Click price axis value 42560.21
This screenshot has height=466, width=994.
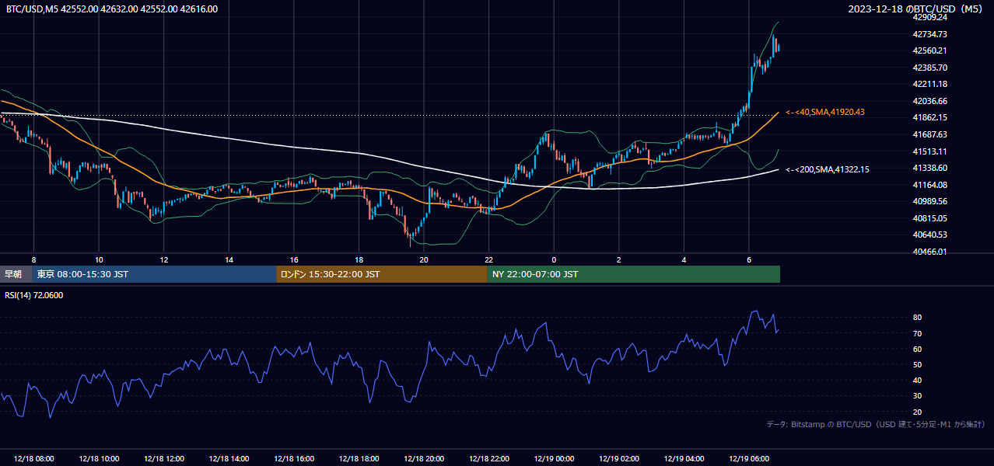pos(930,50)
